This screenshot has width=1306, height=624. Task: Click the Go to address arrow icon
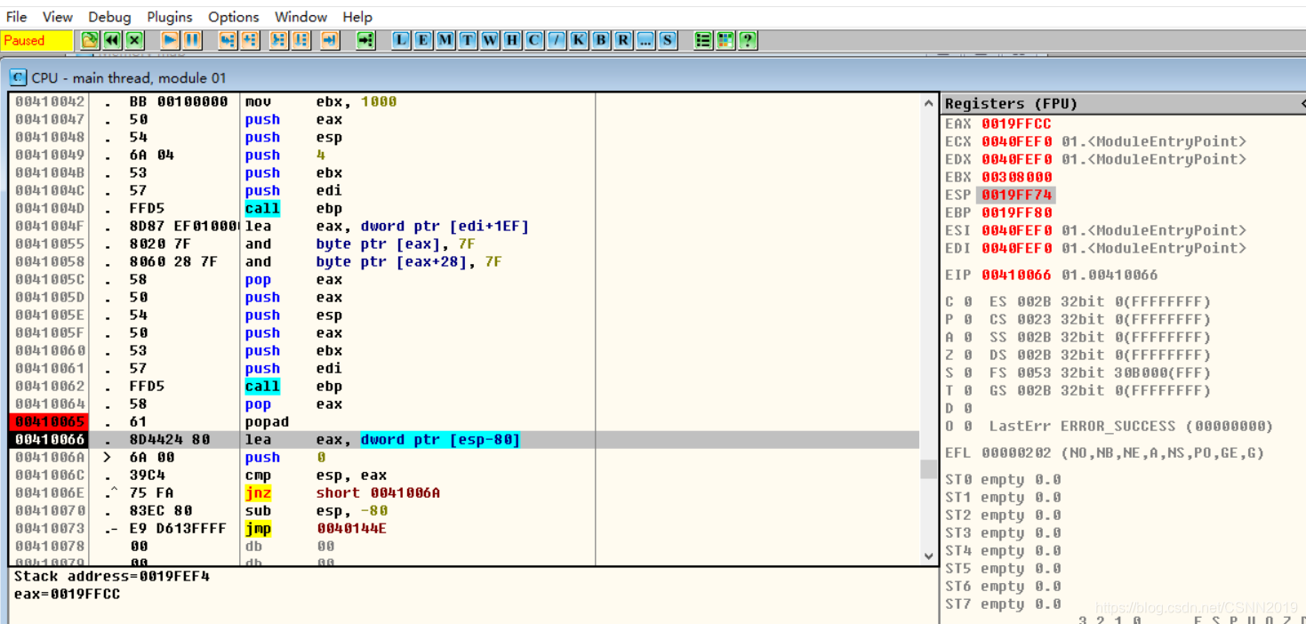[365, 40]
